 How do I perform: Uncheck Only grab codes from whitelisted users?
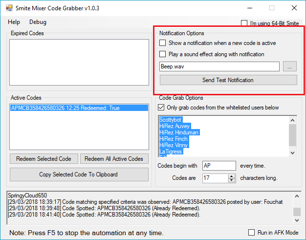click(x=161, y=108)
